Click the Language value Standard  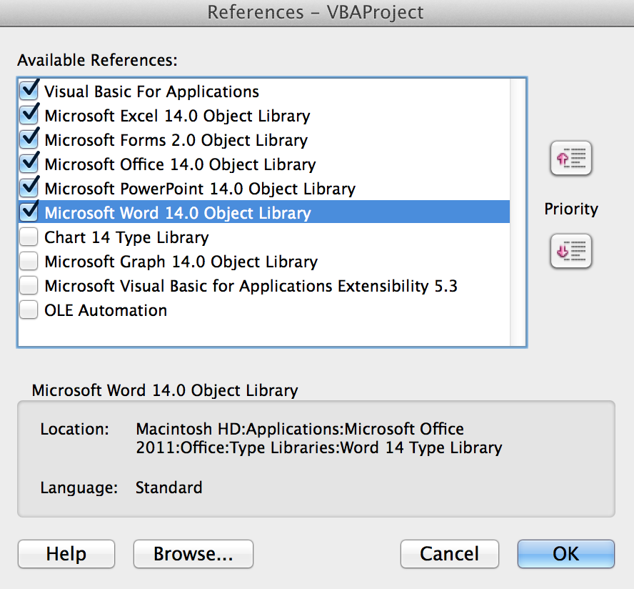168,487
